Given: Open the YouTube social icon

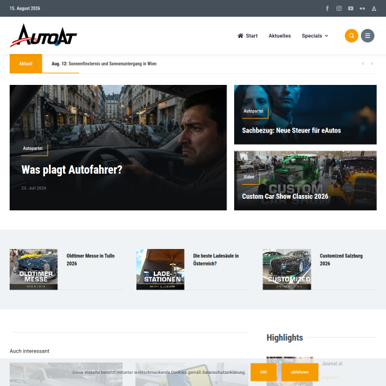Looking at the screenshot, I should click(351, 8).
